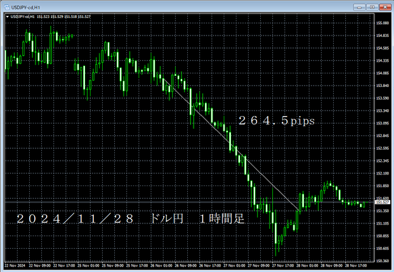Click the 152.595 price scale label

click(382, 148)
